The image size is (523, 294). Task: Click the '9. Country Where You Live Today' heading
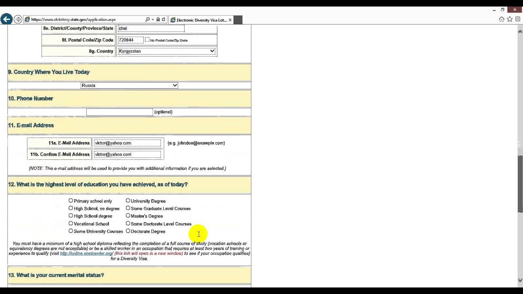pos(49,72)
